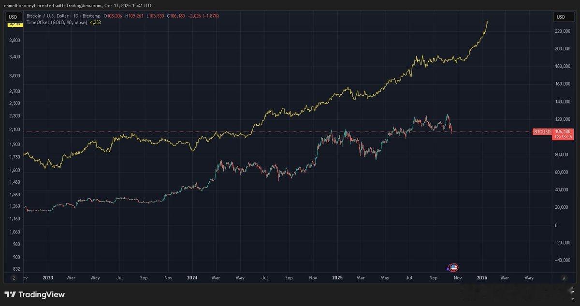This screenshot has width=580, height=306.
Task: Click the 2025 year label on timeline
Action: 337,278
